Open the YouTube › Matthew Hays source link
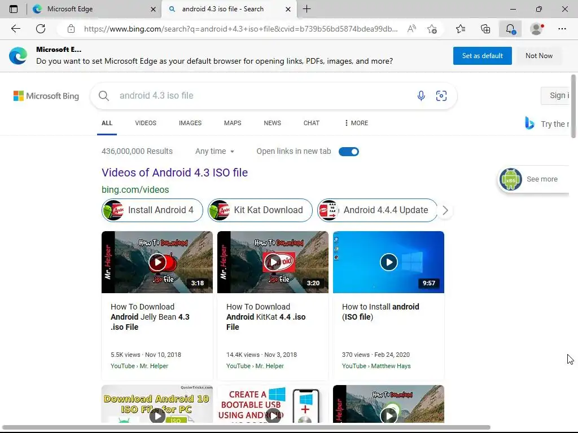 376,366
